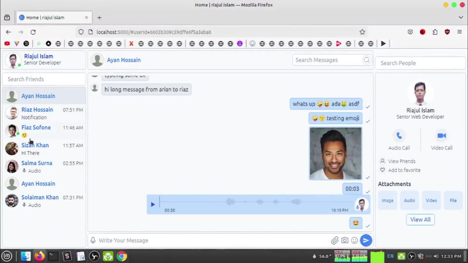468x263 pixels.
Task: Open the terminal from taskbar
Action: point(53,256)
